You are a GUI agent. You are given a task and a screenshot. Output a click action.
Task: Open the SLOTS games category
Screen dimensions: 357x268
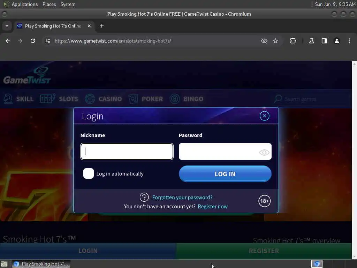coord(59,99)
